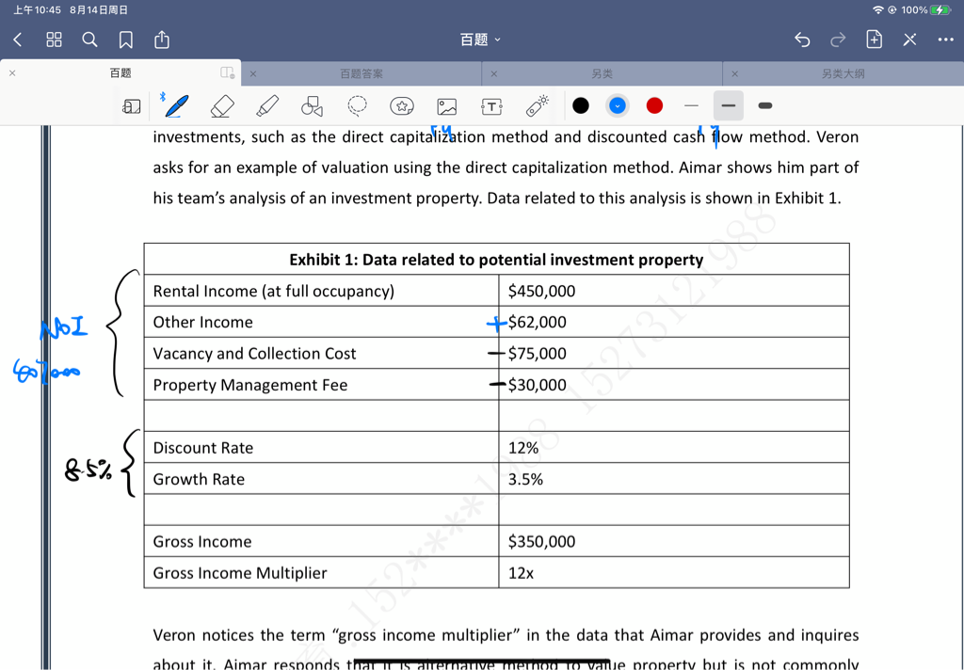Close the 另类 tab
Image resolution: width=964 pixels, height=670 pixels.
click(x=493, y=73)
